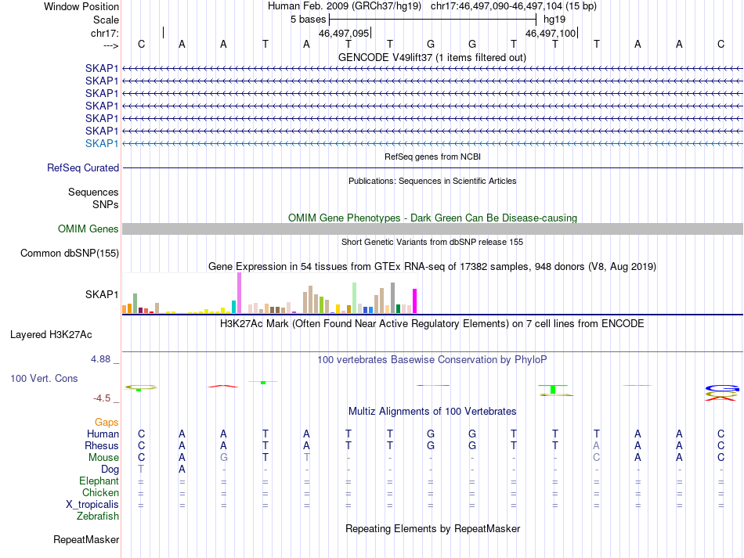The height and width of the screenshot is (558, 744).
Task: Select the Elephant alignment row label
Action: pyautogui.click(x=99, y=481)
